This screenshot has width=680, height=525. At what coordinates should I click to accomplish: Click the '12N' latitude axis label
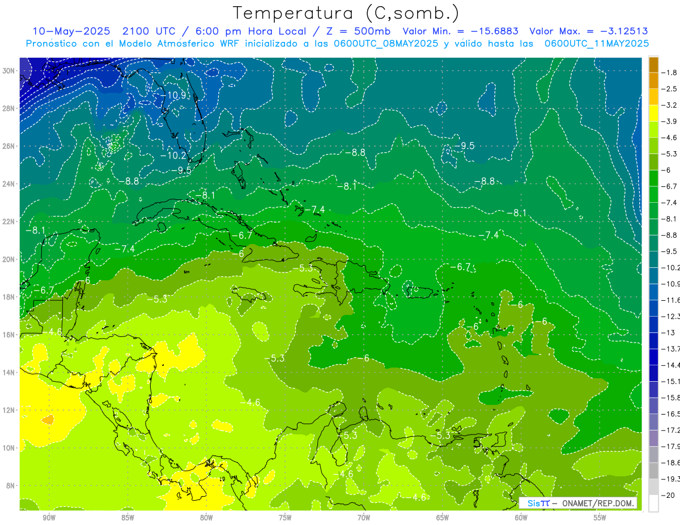click(x=8, y=410)
